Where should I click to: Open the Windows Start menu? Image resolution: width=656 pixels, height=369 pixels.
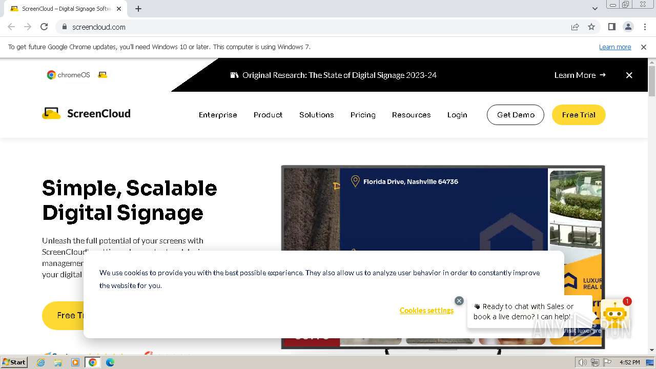point(14,362)
